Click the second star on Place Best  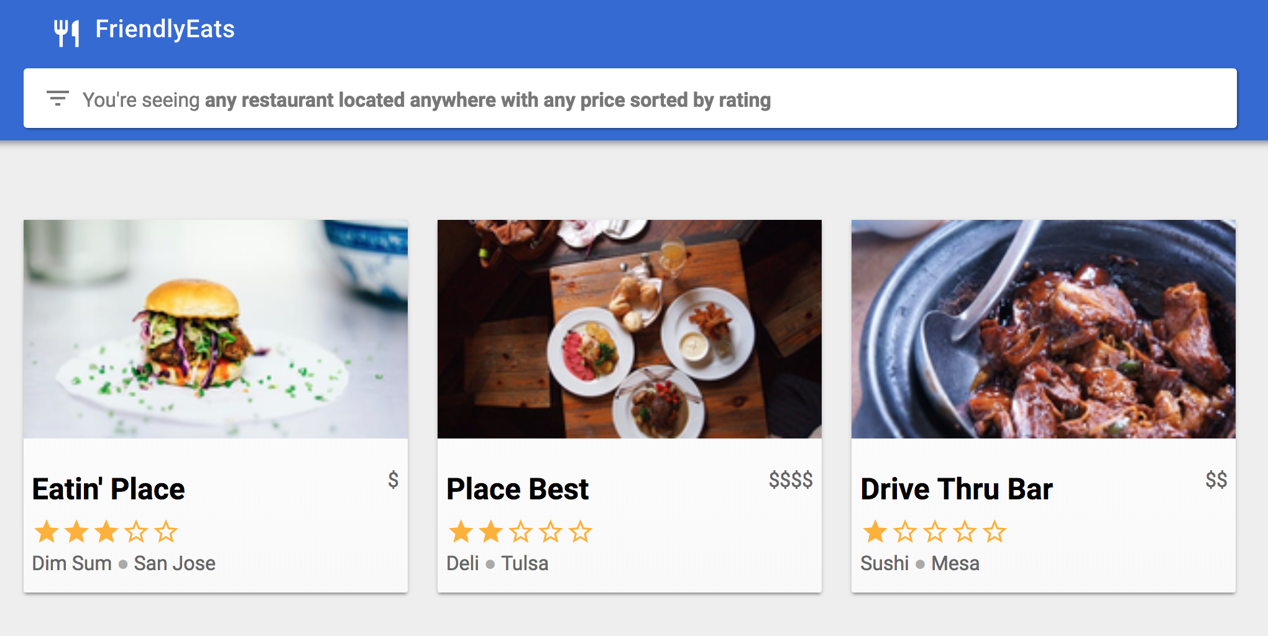(491, 532)
